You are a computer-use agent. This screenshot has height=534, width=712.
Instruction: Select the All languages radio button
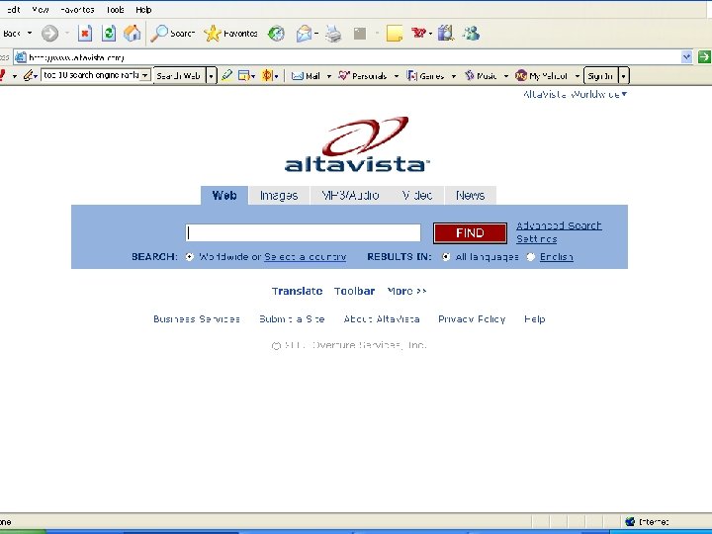(x=446, y=256)
